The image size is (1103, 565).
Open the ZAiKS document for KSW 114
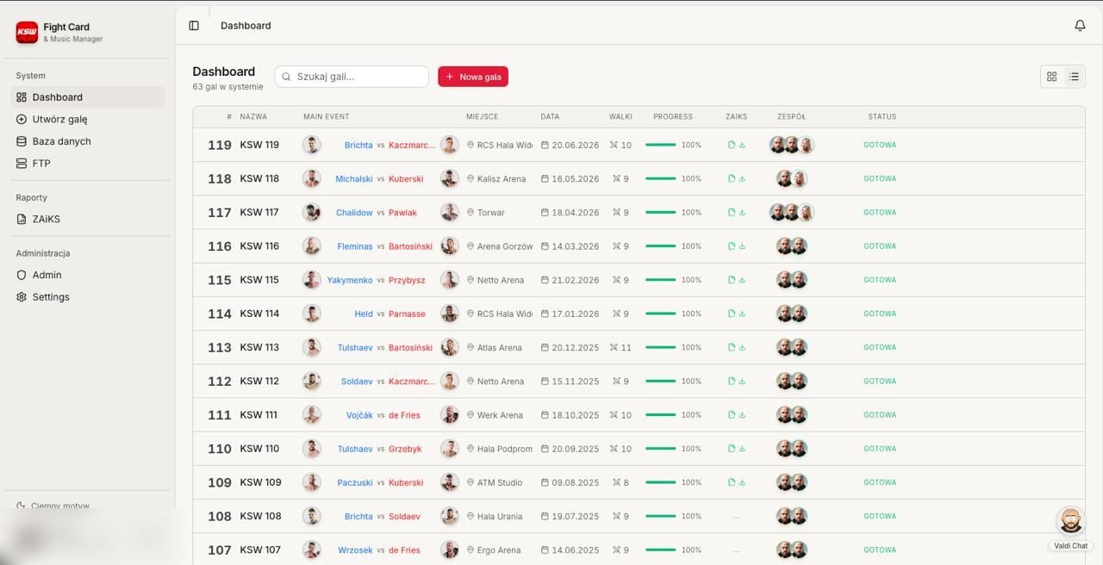pos(732,314)
